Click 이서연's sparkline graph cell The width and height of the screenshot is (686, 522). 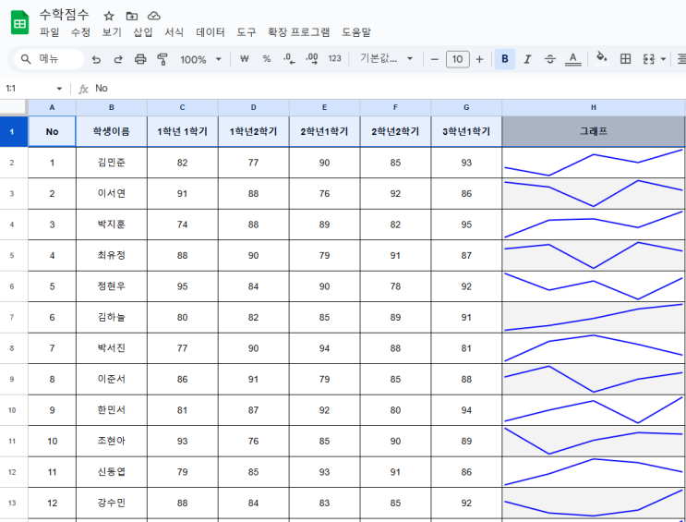(594, 194)
